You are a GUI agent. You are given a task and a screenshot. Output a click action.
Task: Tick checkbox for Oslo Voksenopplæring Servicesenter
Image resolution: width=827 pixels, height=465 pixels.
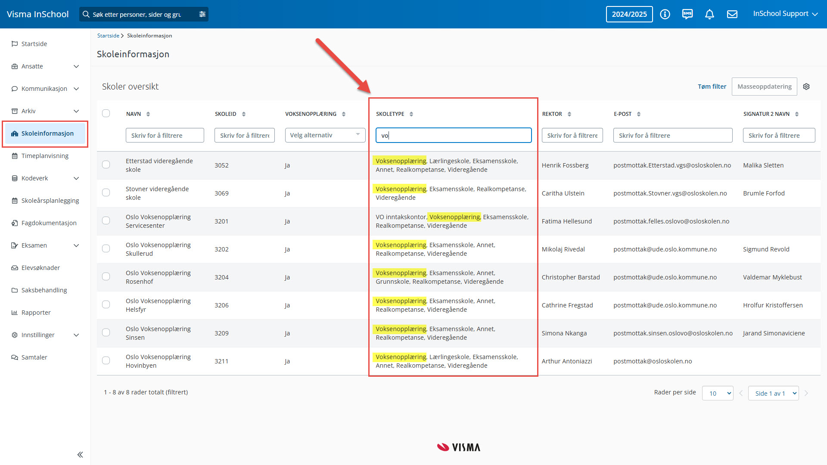pyautogui.click(x=106, y=220)
